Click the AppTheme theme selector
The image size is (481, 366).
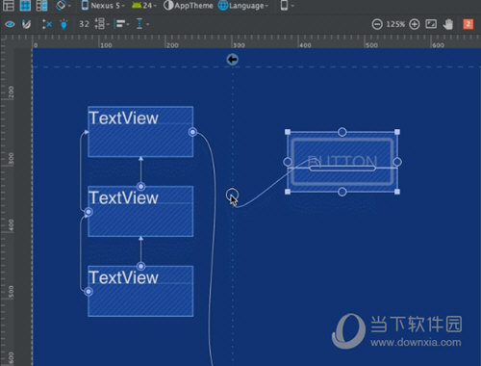(x=189, y=5)
